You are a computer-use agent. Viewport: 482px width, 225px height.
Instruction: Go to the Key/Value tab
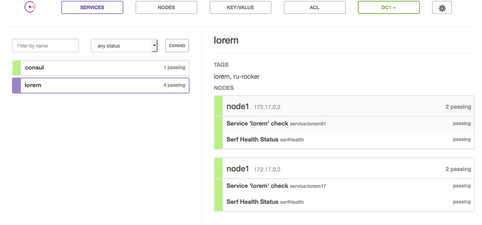point(240,8)
